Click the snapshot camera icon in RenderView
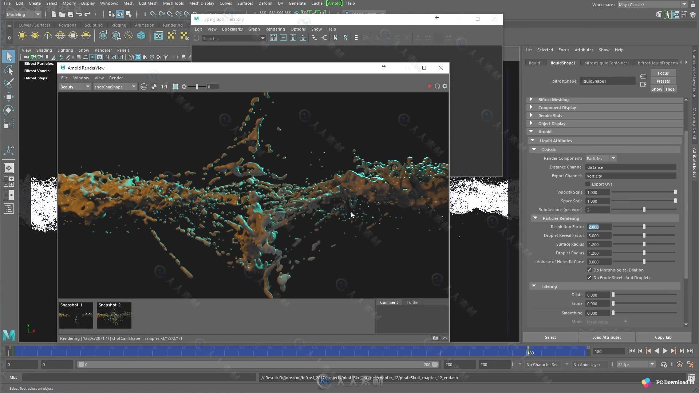 [x=435, y=338]
